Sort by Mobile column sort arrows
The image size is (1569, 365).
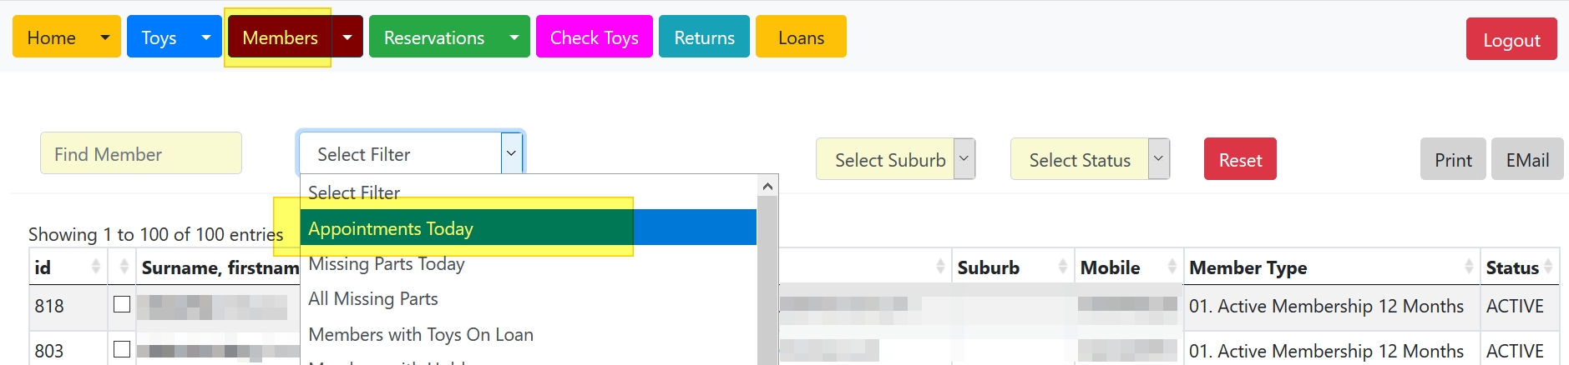click(x=1172, y=267)
